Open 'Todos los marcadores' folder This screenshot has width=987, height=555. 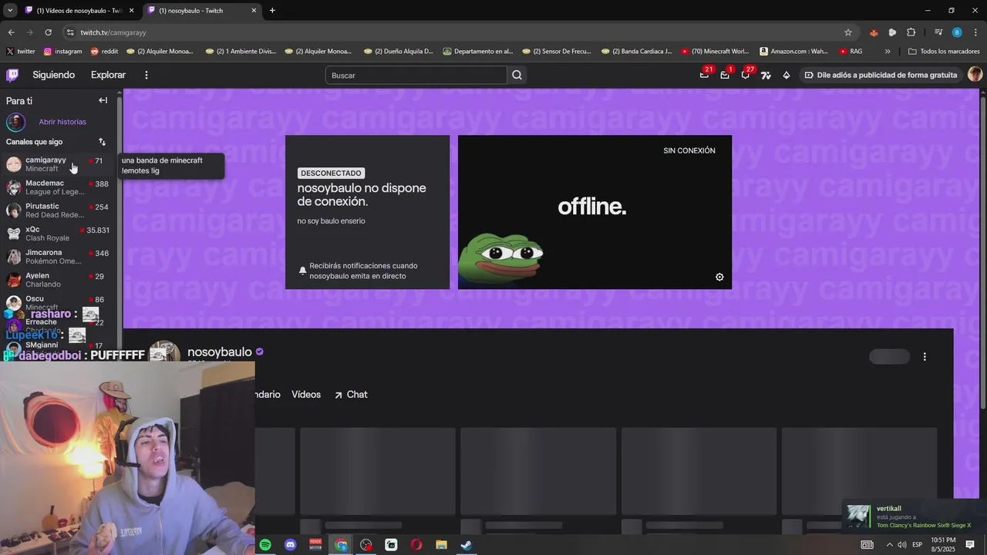(x=944, y=52)
